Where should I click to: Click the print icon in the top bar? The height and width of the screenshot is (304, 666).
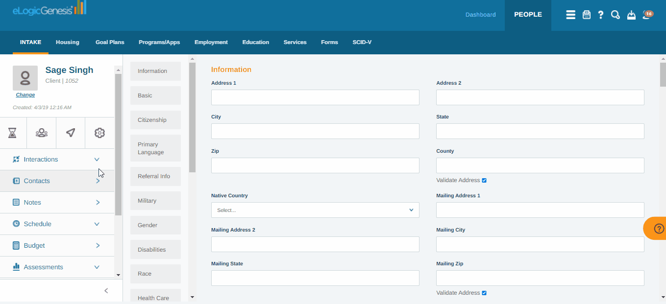coord(586,15)
